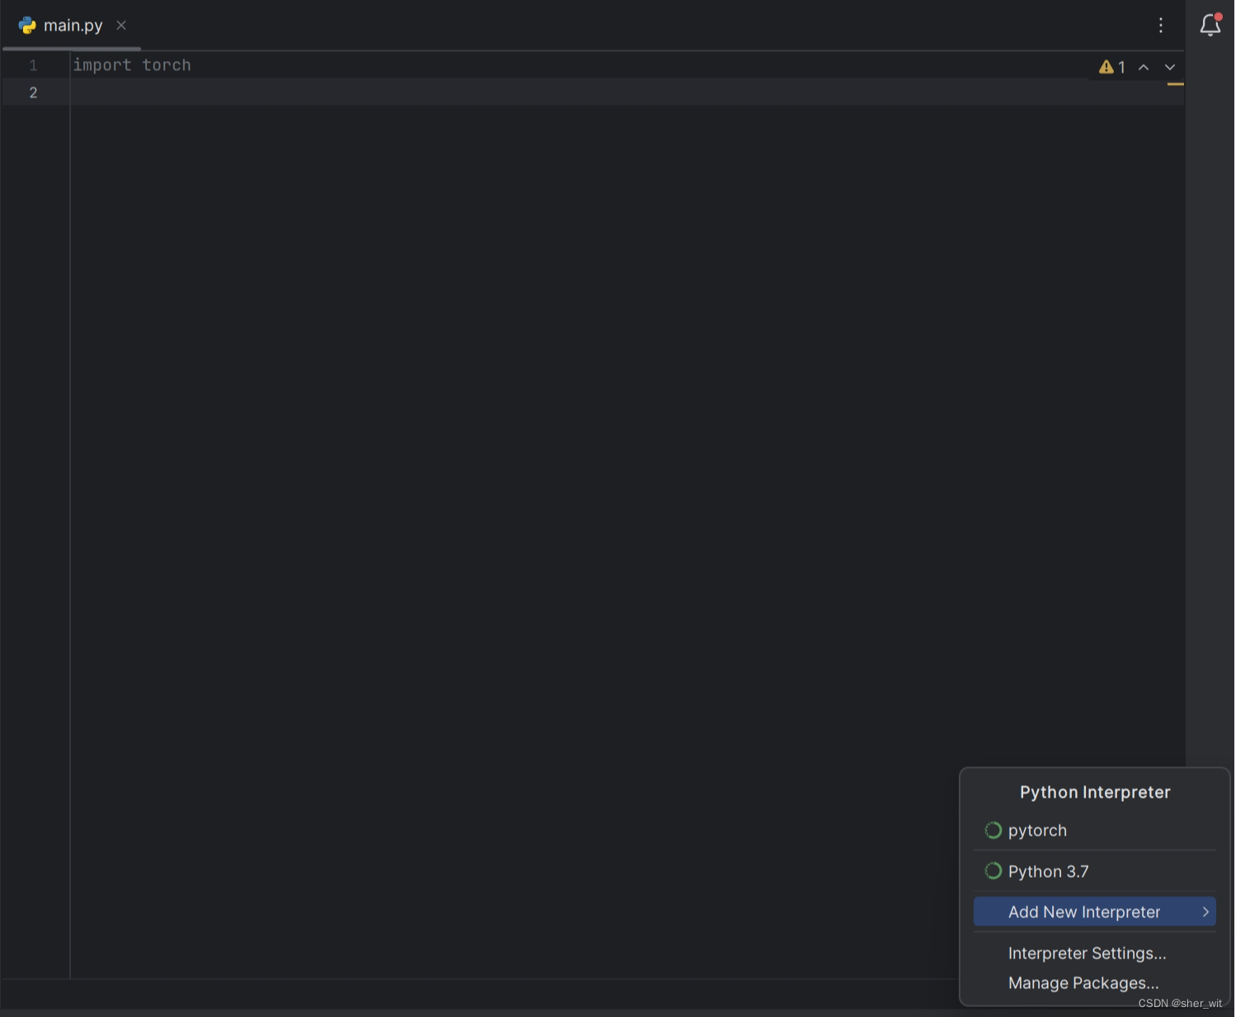Open Interpreter Settings
1236x1017 pixels.
1087,953
